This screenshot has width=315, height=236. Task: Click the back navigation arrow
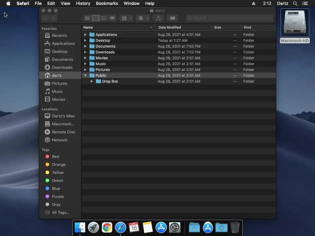coord(46,18)
